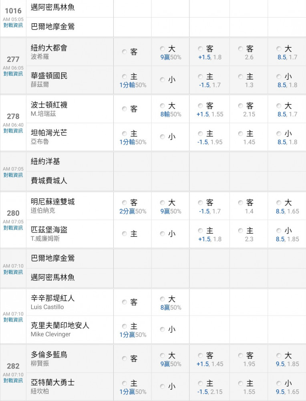Select 大 9.5, 1.85 total in game 282

(x=279, y=355)
